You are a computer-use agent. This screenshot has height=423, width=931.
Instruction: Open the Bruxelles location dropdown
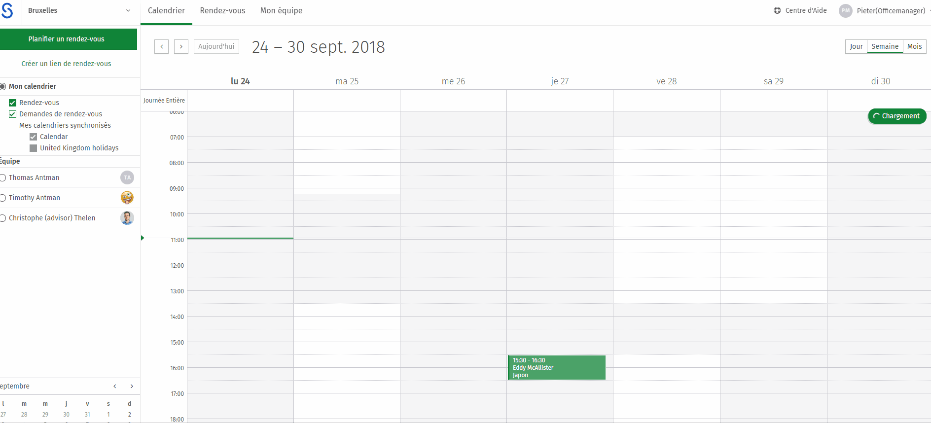pos(79,10)
